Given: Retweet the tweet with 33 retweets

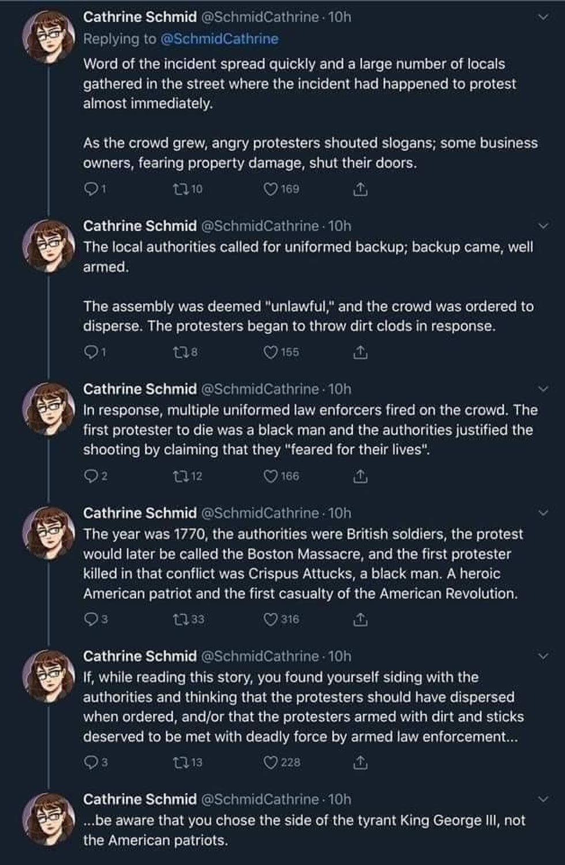Looking at the screenshot, I should coord(179,620).
